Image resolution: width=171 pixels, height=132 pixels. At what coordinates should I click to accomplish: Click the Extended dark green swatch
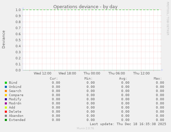(x=6, y=120)
